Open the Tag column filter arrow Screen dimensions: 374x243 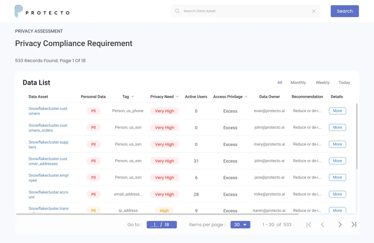click(x=133, y=97)
